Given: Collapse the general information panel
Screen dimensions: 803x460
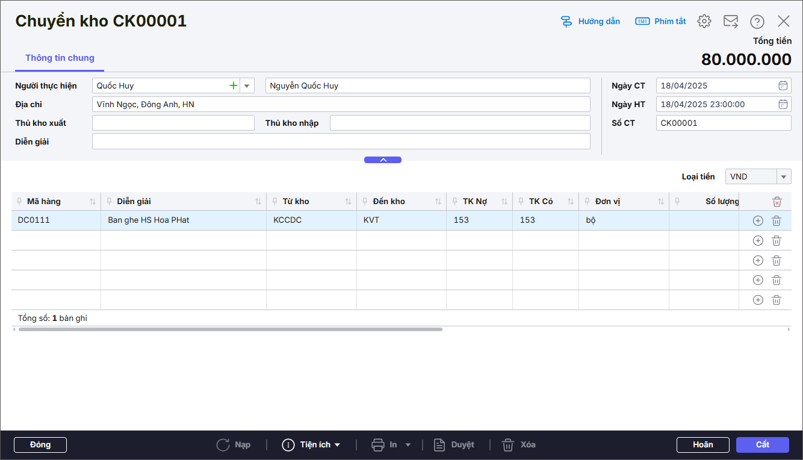Looking at the screenshot, I should coord(382,160).
